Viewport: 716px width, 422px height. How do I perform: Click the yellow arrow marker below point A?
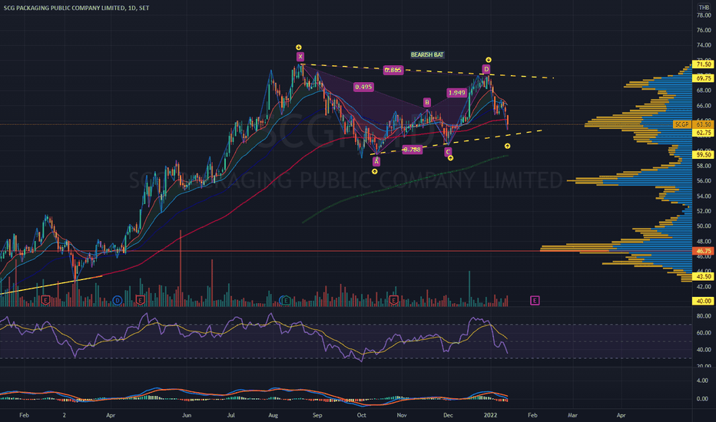click(x=375, y=172)
